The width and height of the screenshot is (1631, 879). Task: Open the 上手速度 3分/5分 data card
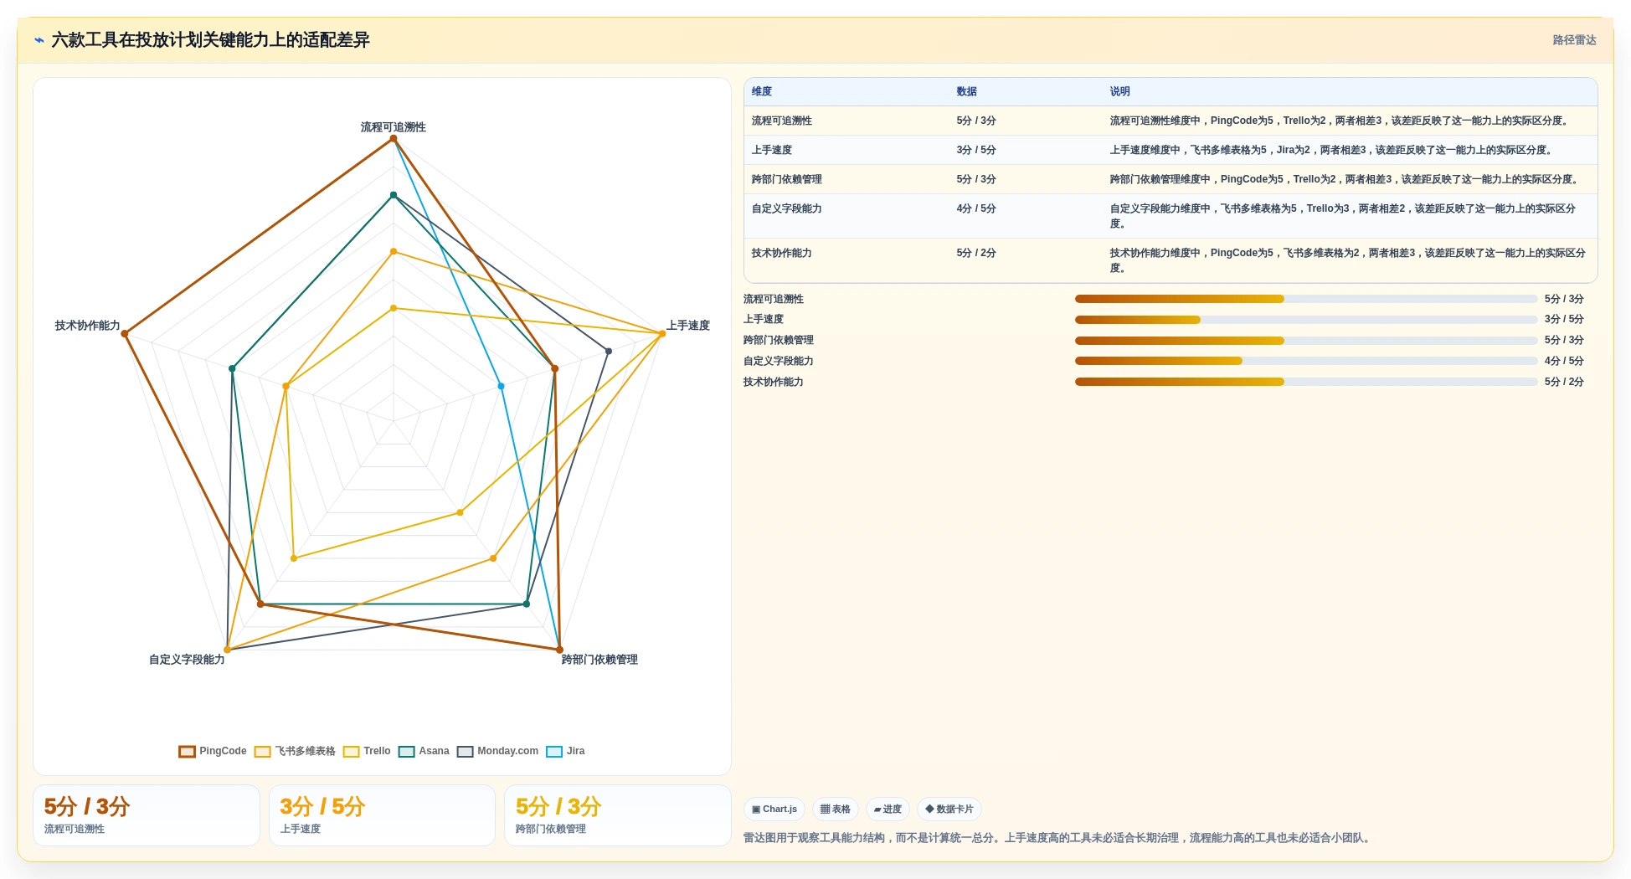382,815
